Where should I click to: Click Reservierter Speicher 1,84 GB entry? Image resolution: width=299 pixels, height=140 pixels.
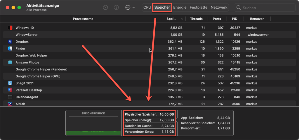pos(205,123)
